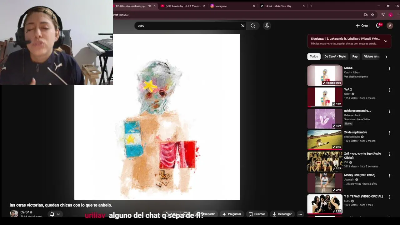Open the YouTube account avatar menu

click(x=390, y=26)
